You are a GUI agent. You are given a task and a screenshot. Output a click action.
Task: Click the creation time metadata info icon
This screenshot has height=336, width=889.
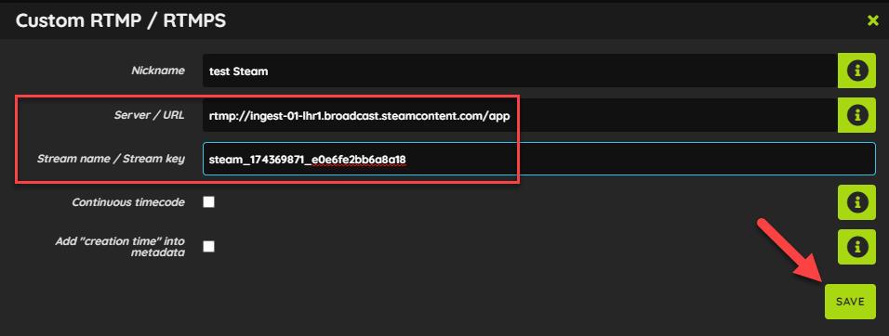point(856,247)
